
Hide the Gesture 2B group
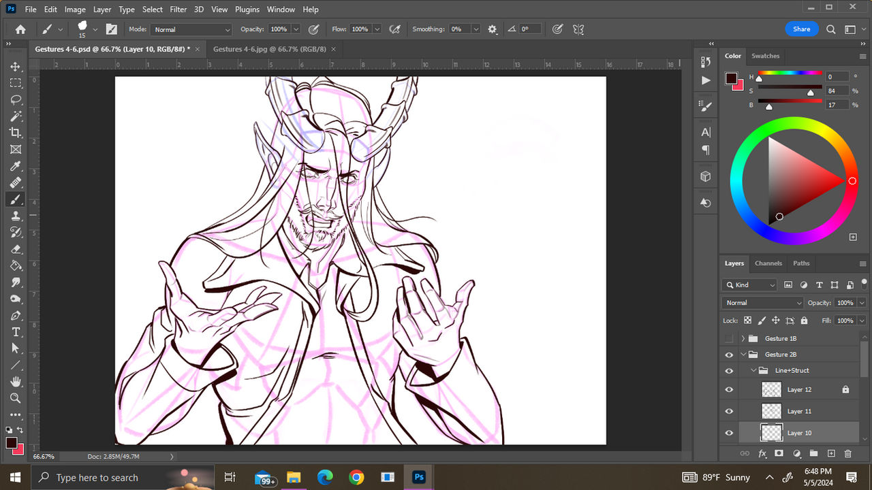[x=729, y=354]
